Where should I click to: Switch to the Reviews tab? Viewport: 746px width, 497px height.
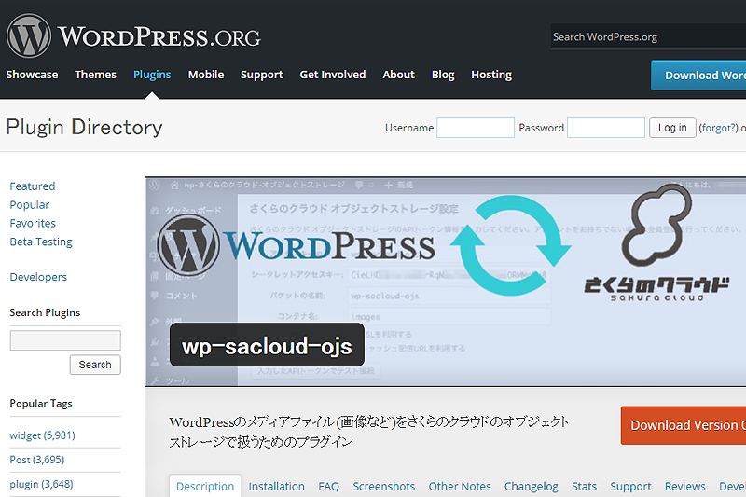tap(685, 487)
